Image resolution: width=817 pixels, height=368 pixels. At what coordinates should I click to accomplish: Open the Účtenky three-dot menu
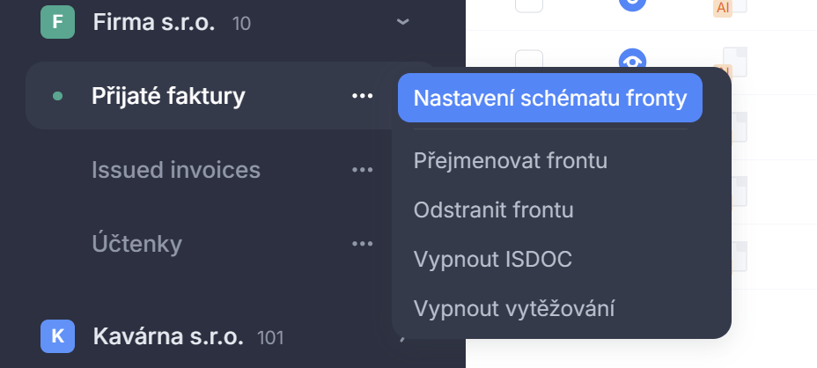point(362,243)
